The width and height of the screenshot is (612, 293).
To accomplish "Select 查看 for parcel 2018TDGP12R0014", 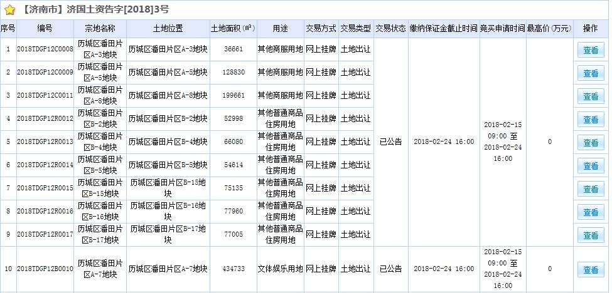I will [590, 166].
